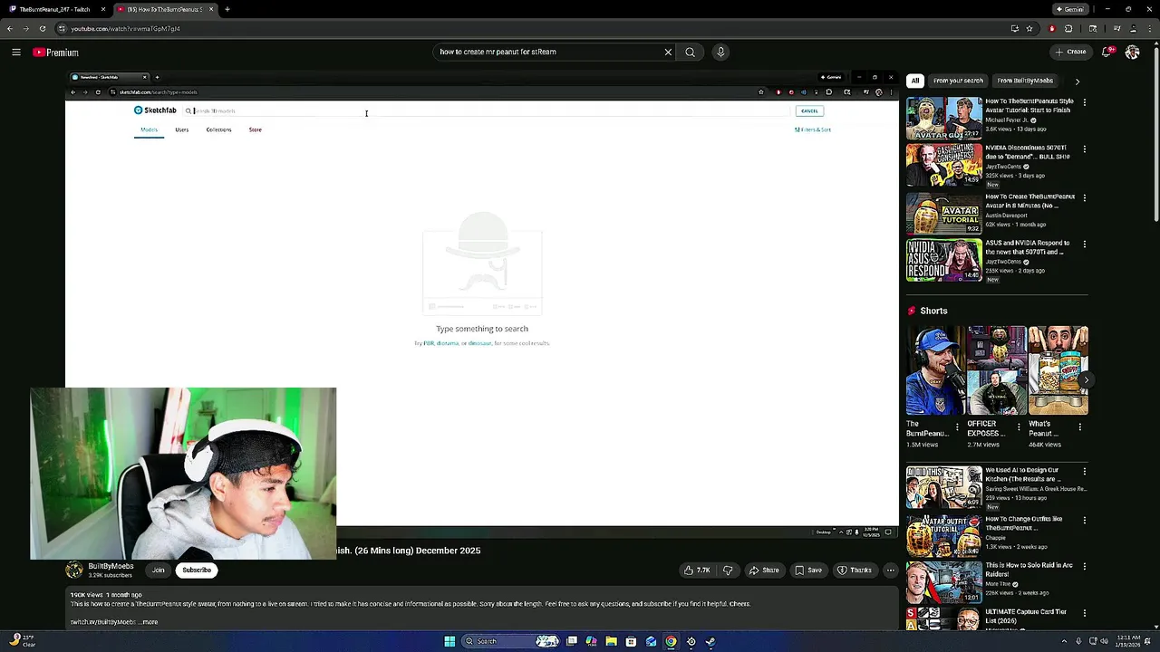The width and height of the screenshot is (1160, 652).
Task: Start voice search with microphone
Action: pos(720,52)
